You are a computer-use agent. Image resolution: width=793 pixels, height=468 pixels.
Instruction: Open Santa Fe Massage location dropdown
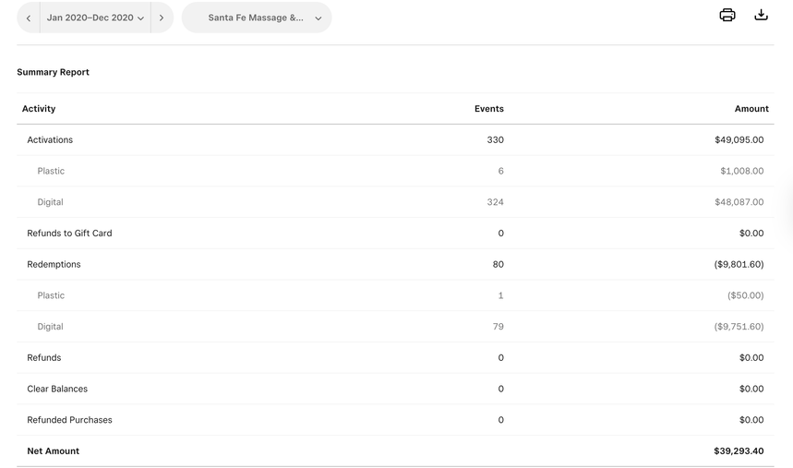(x=257, y=18)
